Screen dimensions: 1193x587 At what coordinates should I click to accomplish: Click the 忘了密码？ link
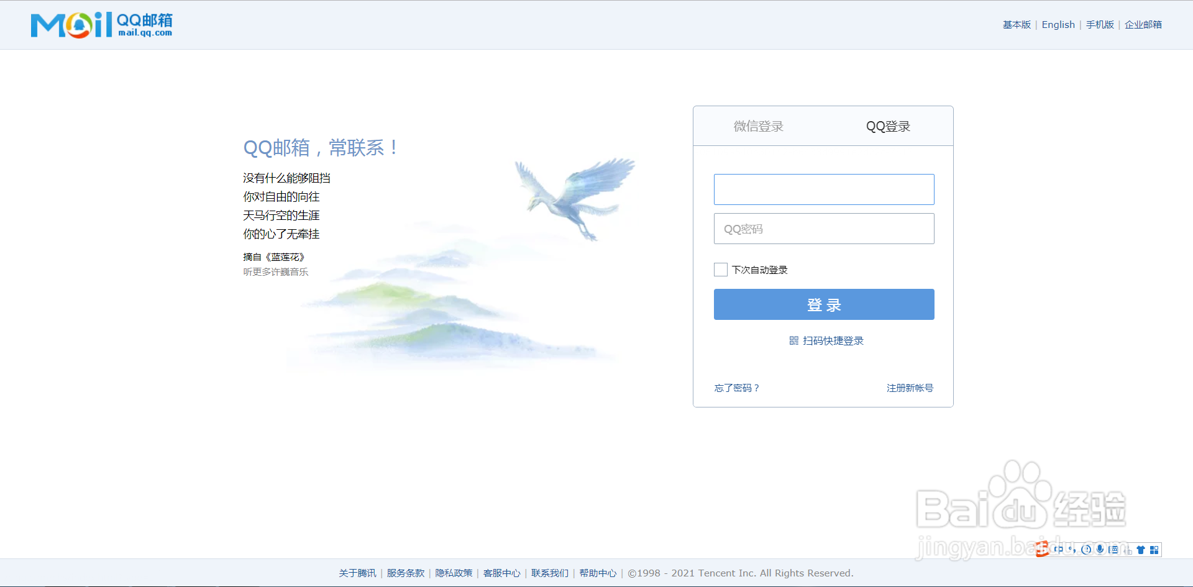click(x=737, y=388)
